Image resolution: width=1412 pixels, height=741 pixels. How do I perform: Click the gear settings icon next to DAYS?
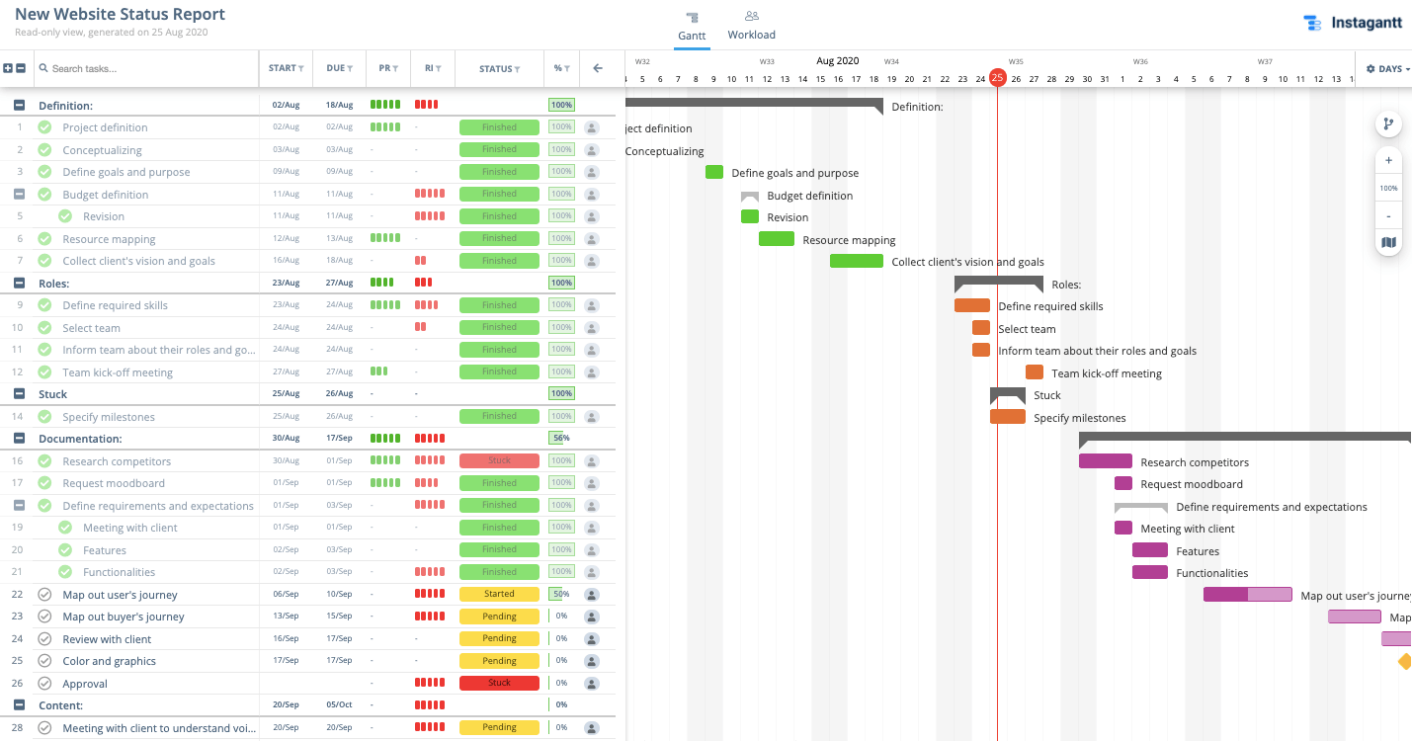pyautogui.click(x=1370, y=68)
